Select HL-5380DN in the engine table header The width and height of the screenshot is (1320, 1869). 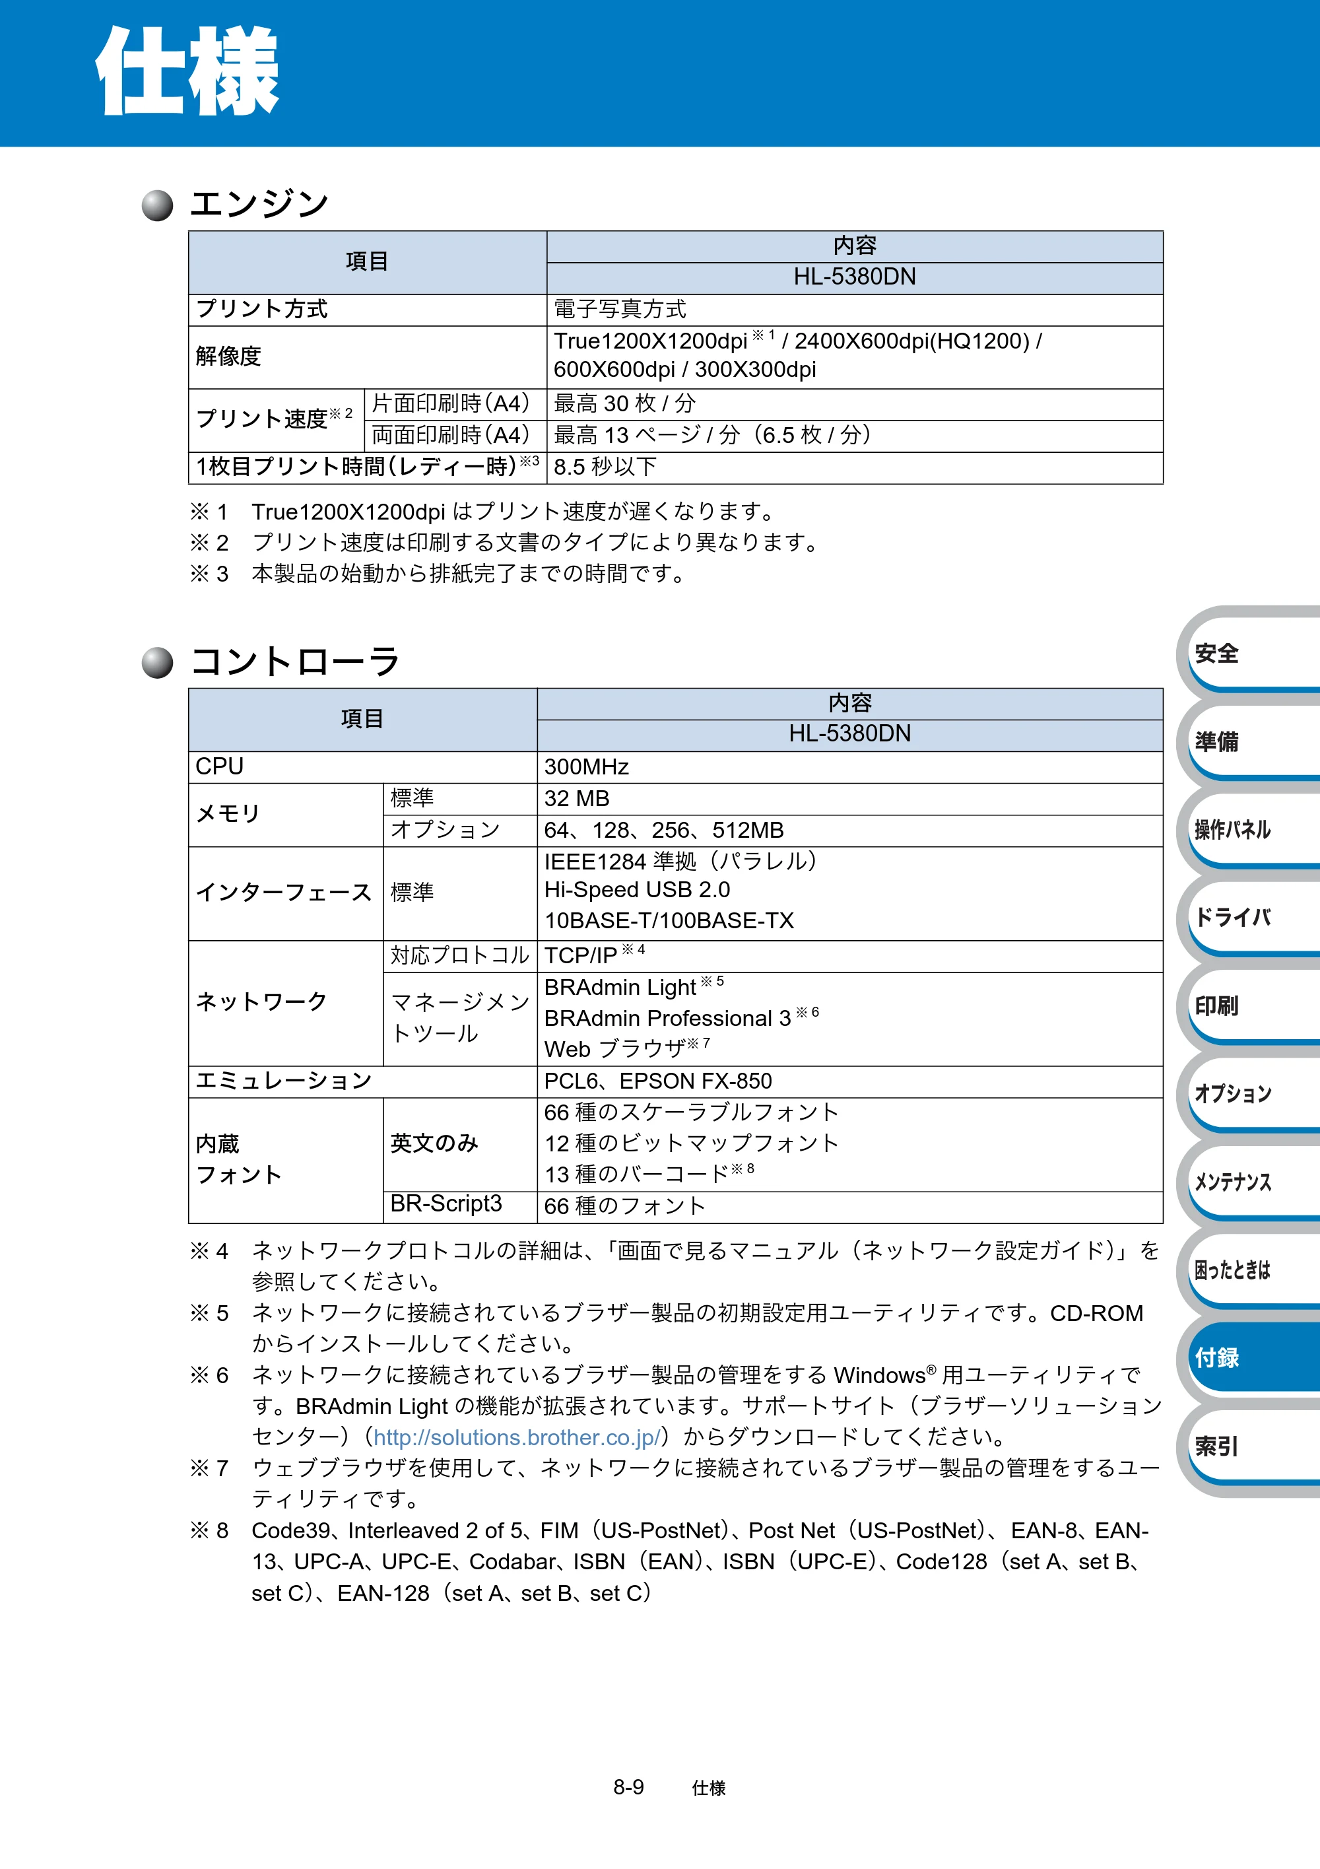click(855, 277)
